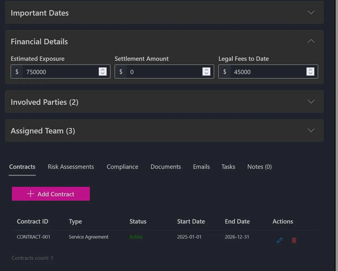Screen dimensions: 338x271
Task: Switch to the Compliance tab
Action: click(x=122, y=167)
